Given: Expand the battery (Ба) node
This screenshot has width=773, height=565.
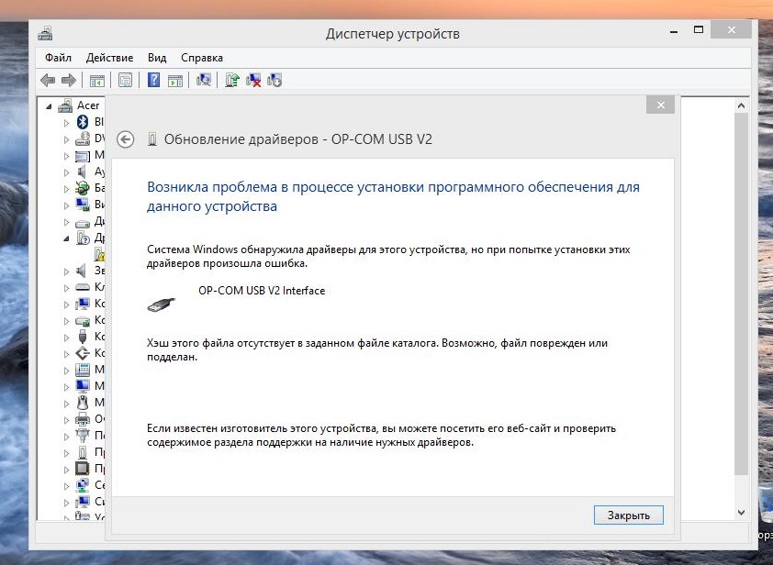Looking at the screenshot, I should (66, 189).
